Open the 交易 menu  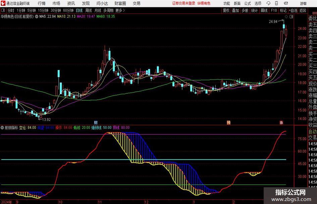point(137,3)
